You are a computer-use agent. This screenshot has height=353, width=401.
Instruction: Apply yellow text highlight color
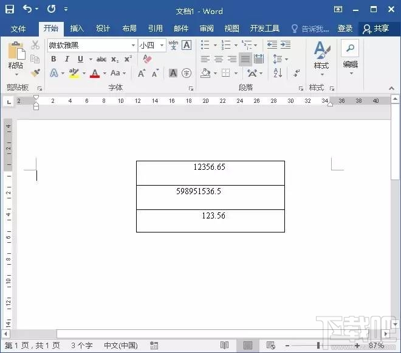tap(74, 73)
